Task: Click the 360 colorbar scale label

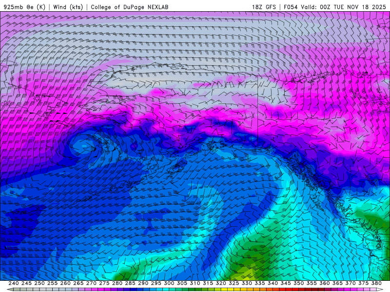Action: click(324, 283)
